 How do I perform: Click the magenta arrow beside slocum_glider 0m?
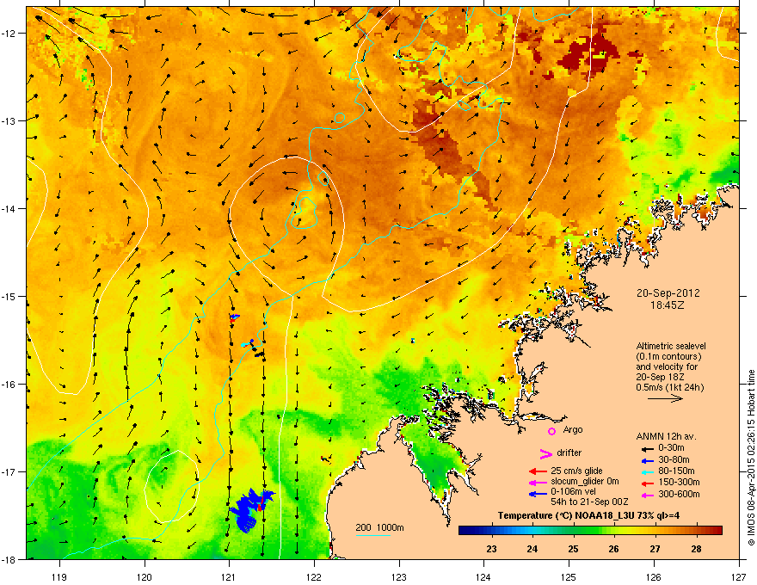(538, 482)
